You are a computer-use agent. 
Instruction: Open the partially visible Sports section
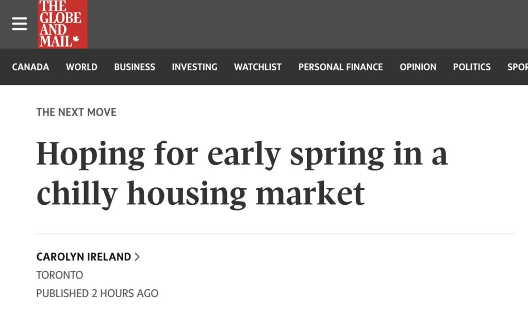click(517, 67)
